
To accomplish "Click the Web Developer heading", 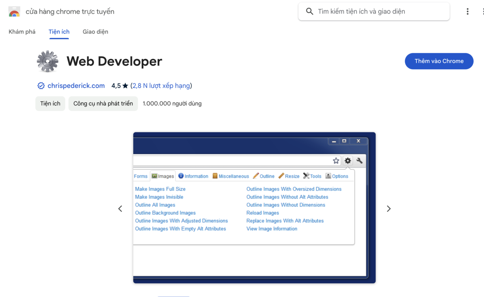I will tap(114, 61).
